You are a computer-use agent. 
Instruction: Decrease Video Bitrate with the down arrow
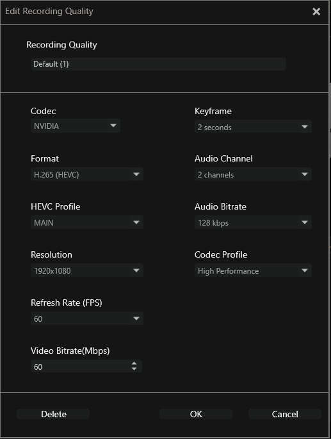134,369
